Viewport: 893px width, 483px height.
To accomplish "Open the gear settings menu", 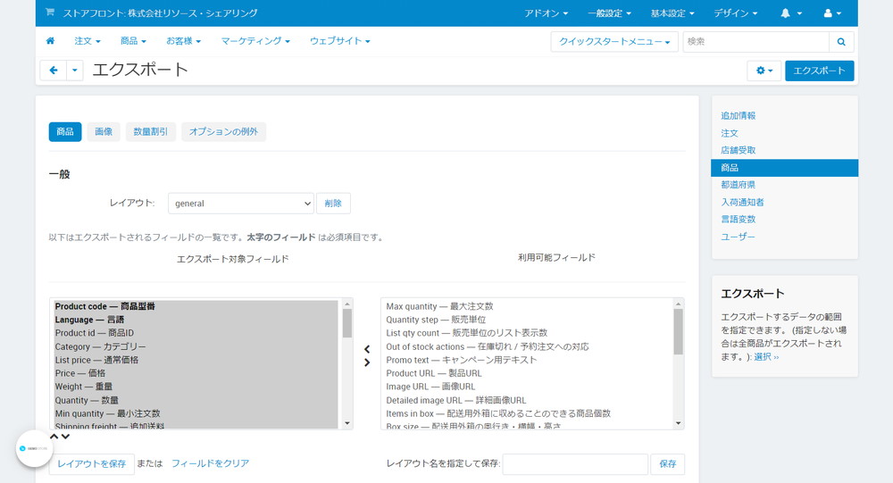I will coord(764,71).
